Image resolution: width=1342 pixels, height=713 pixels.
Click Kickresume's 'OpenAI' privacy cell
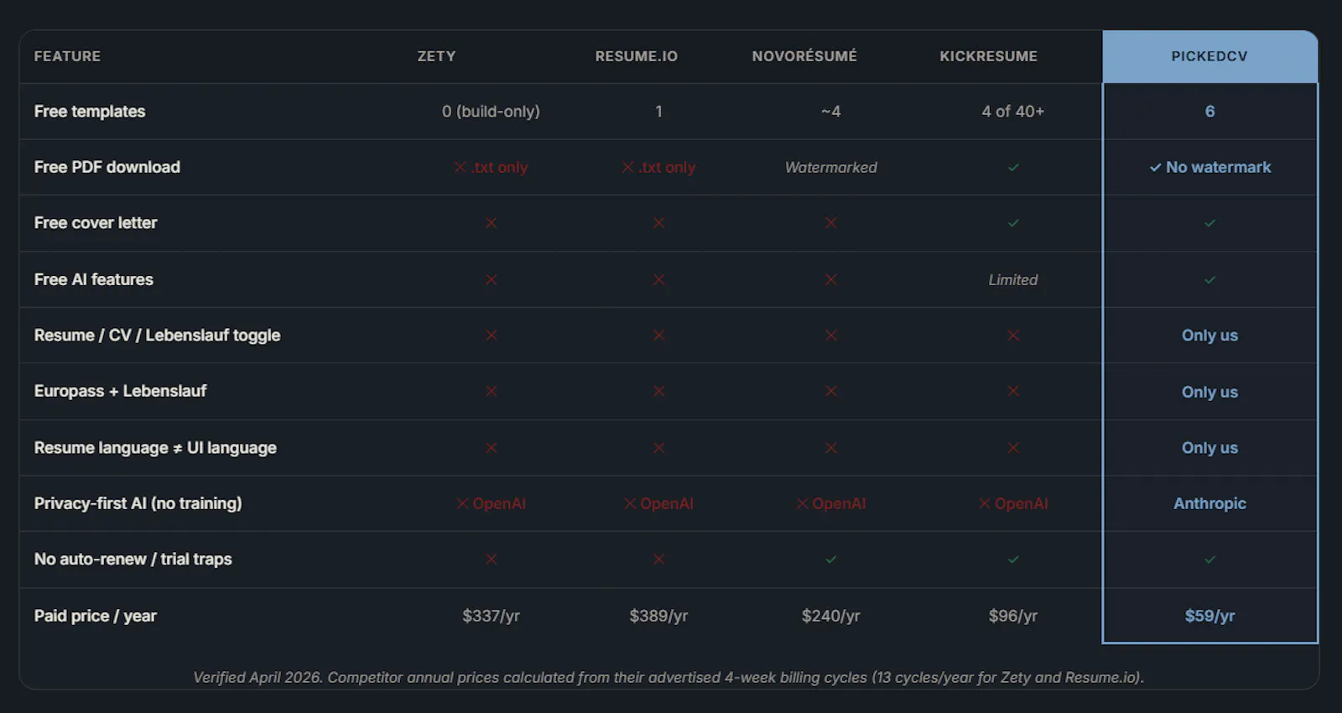tap(1013, 503)
